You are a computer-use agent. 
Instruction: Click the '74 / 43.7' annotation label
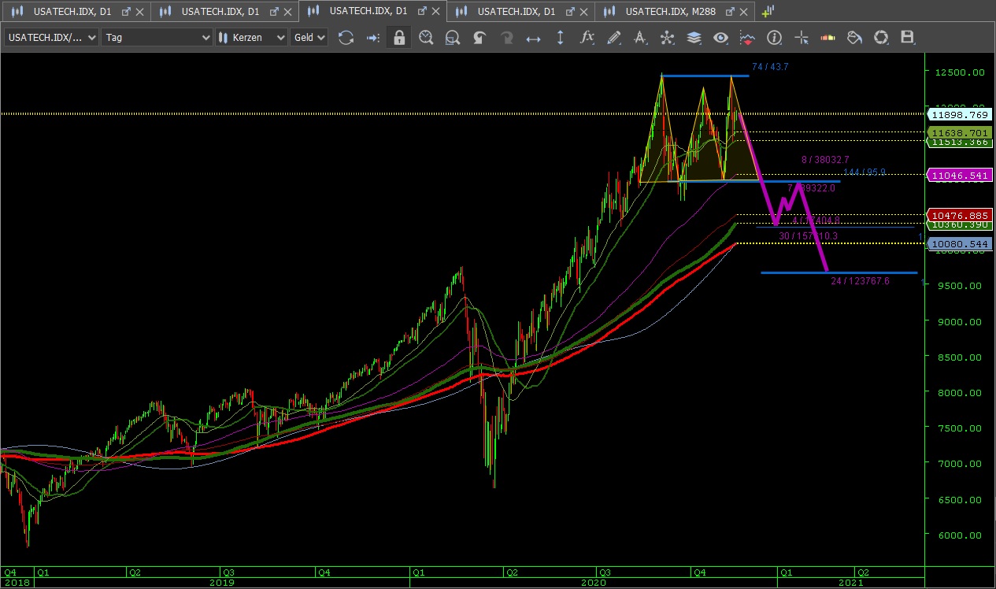tap(770, 67)
